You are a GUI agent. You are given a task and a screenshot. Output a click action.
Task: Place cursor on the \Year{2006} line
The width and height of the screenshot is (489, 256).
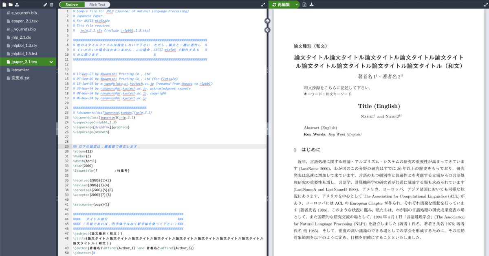tap(83, 166)
